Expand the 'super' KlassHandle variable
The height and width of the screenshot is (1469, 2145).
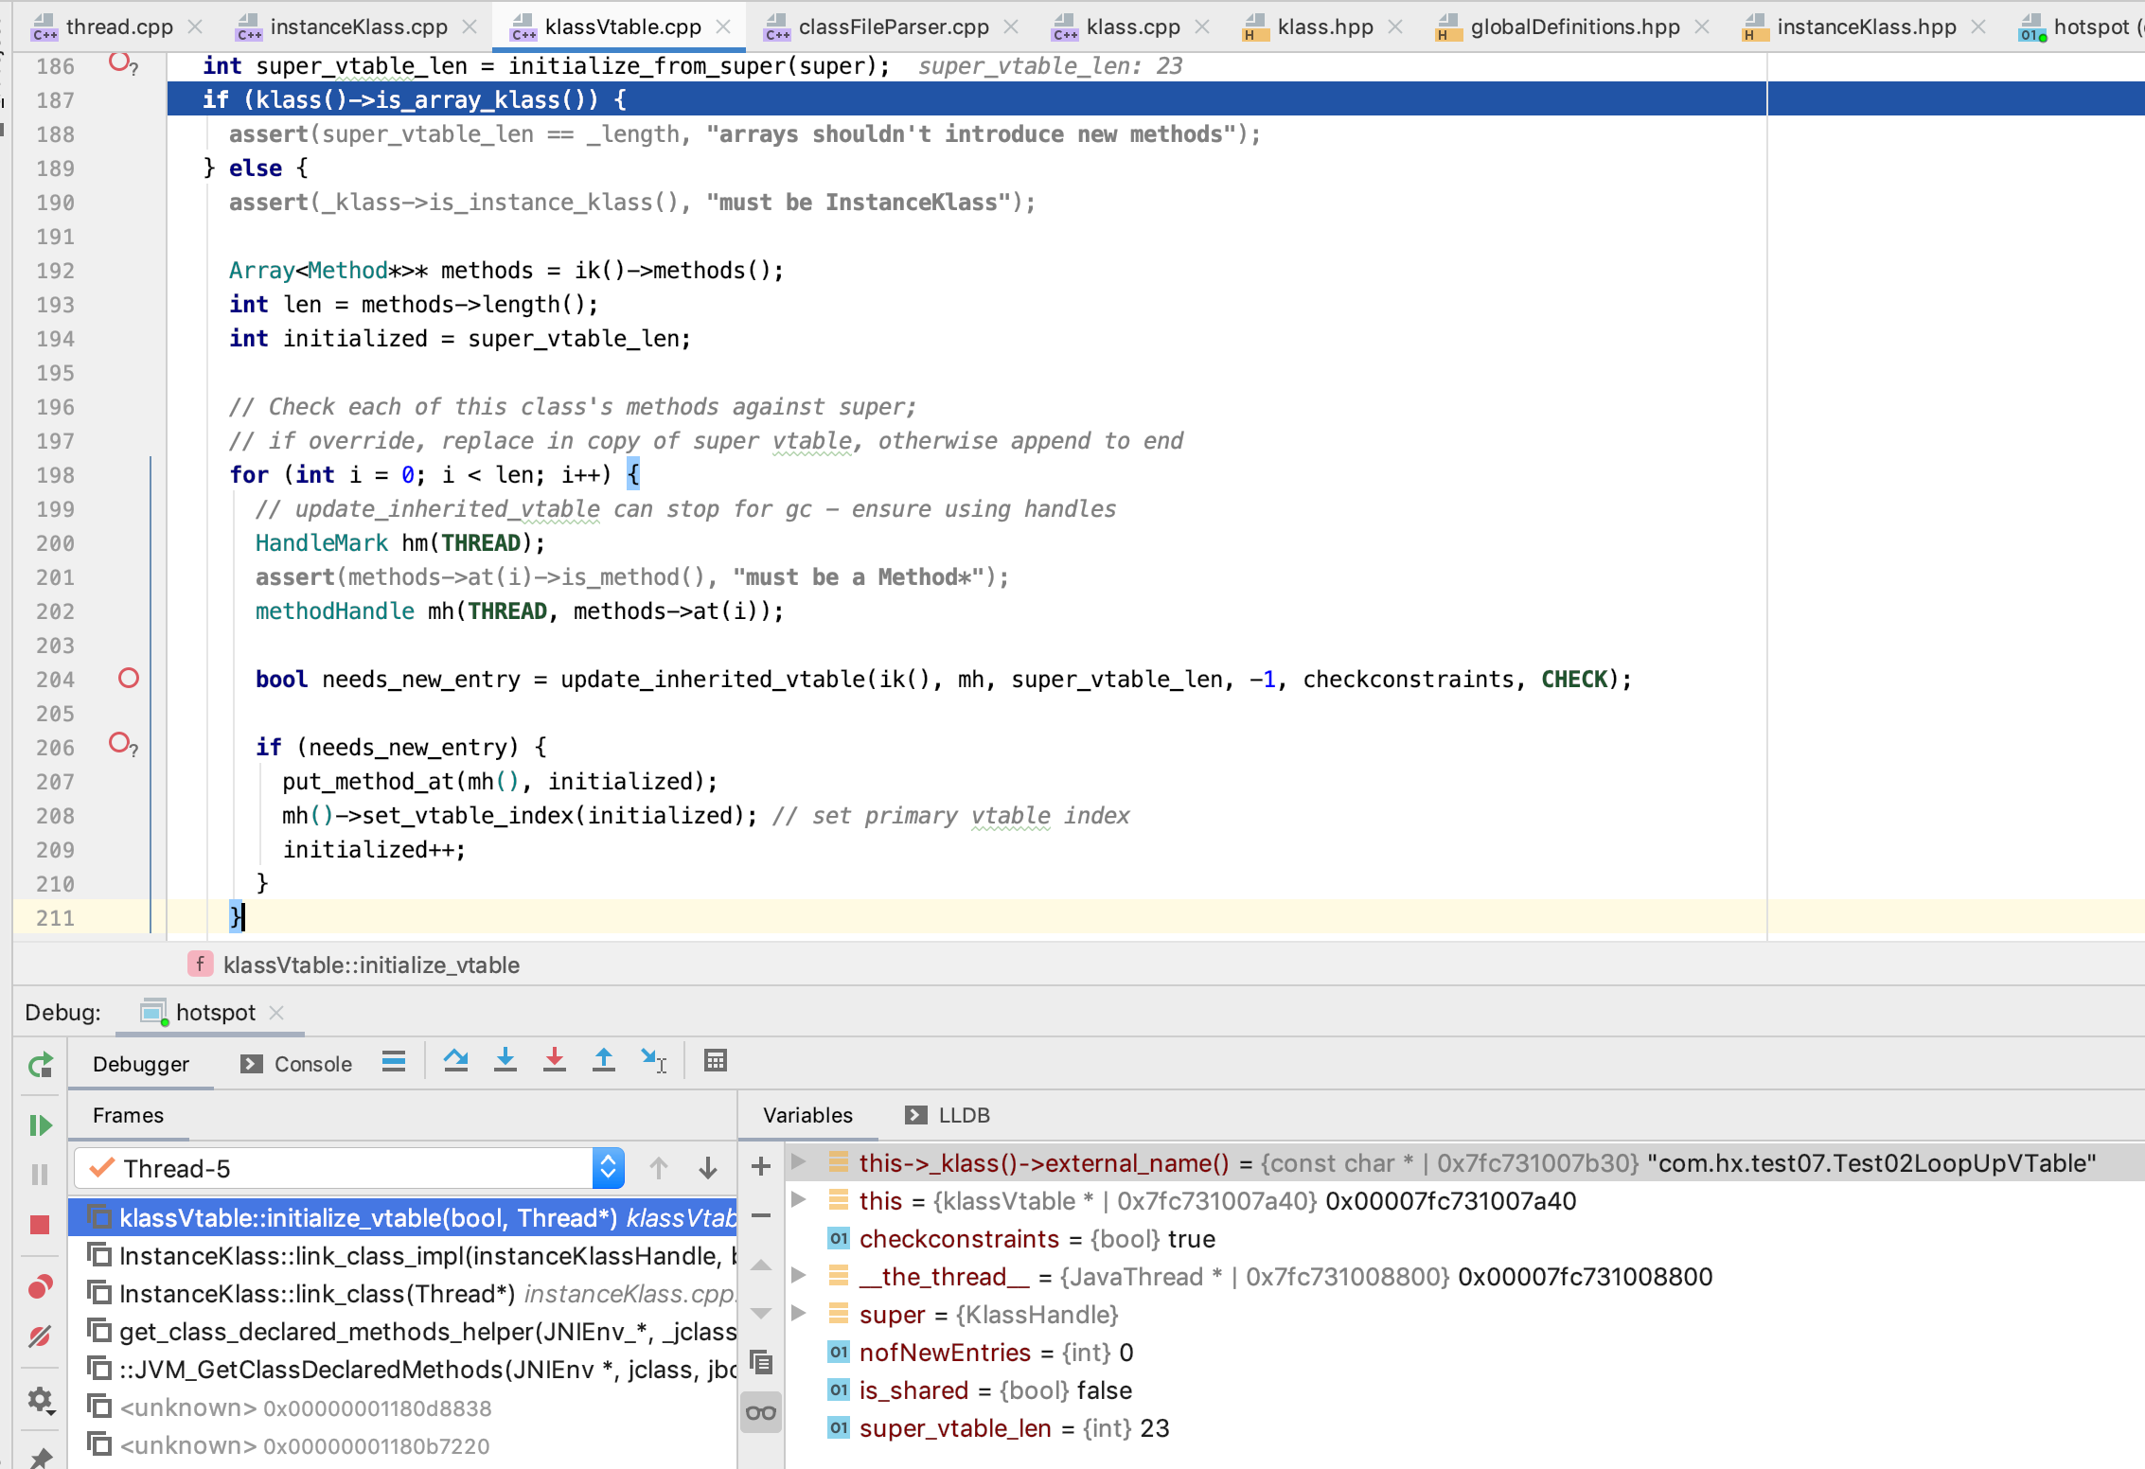coord(799,1313)
